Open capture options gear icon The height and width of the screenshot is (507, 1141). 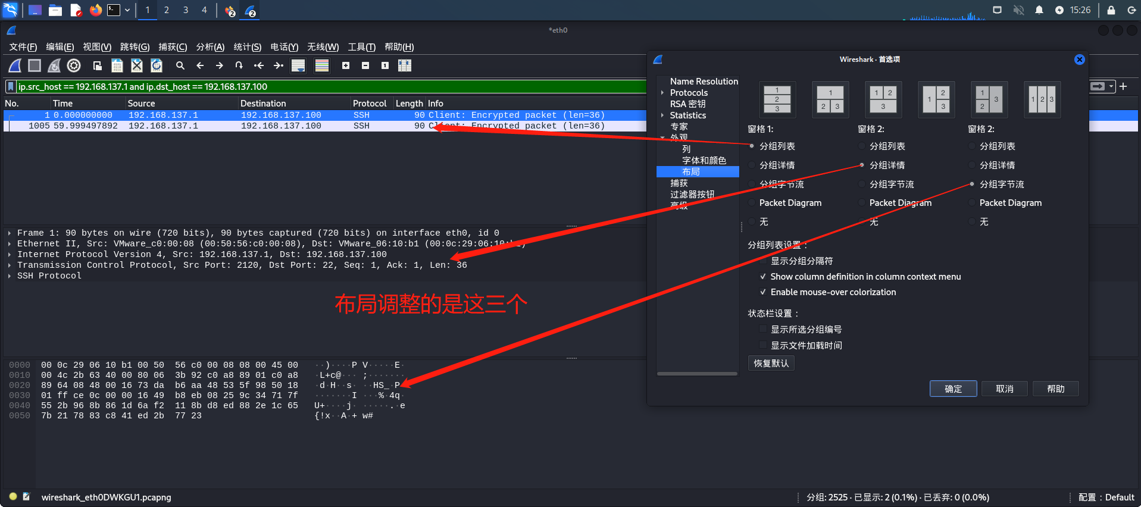pyautogui.click(x=74, y=65)
